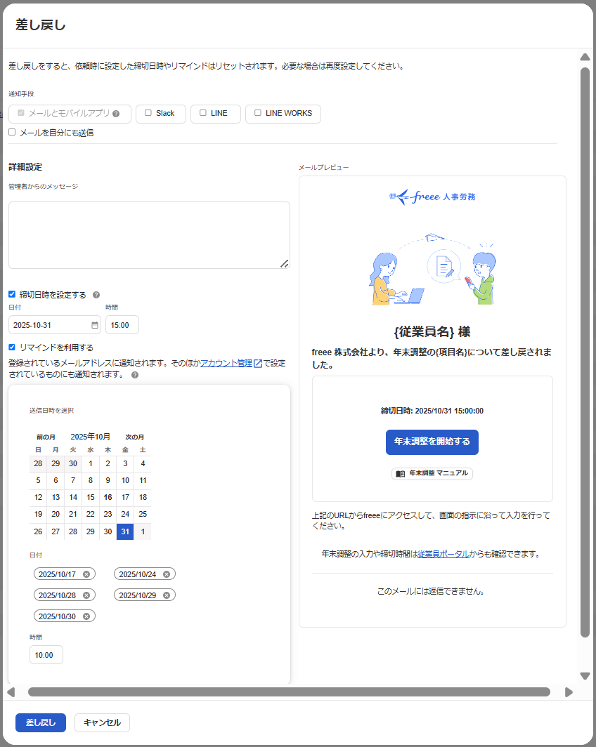Click the 詳細設定 section heading
This screenshot has width=596, height=747.
pos(25,167)
